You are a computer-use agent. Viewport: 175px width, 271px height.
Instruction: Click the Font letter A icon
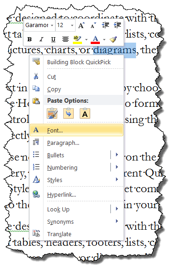[36, 130]
